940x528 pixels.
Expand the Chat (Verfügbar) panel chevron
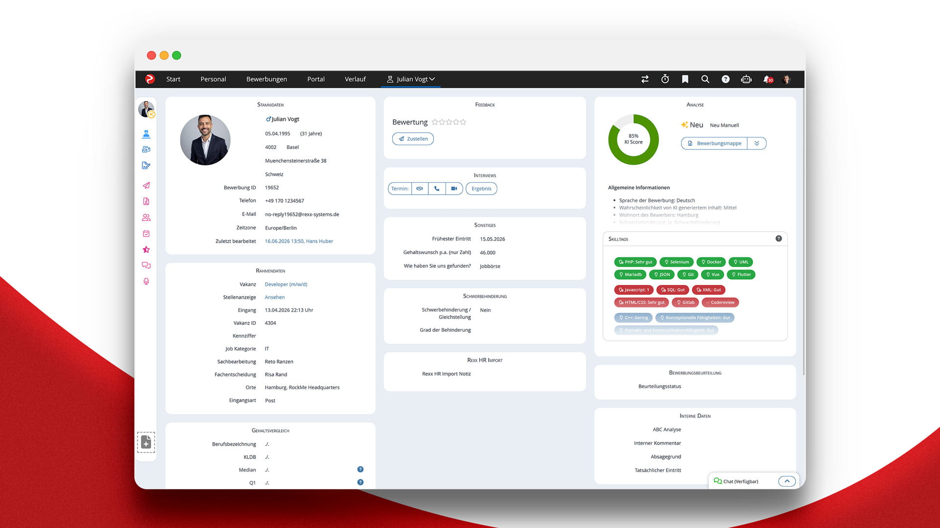(x=787, y=481)
